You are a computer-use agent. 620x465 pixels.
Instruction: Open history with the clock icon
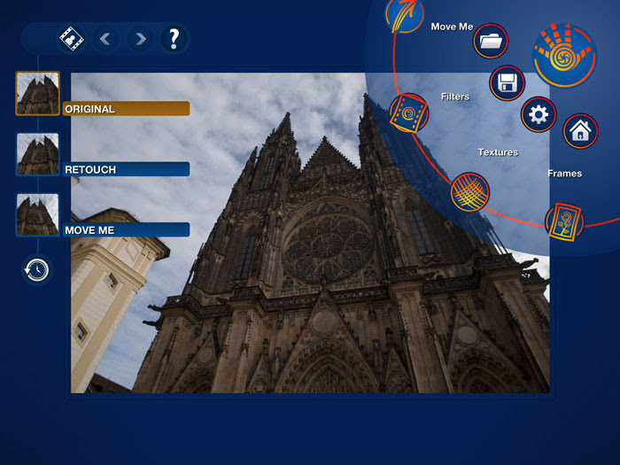tap(37, 270)
